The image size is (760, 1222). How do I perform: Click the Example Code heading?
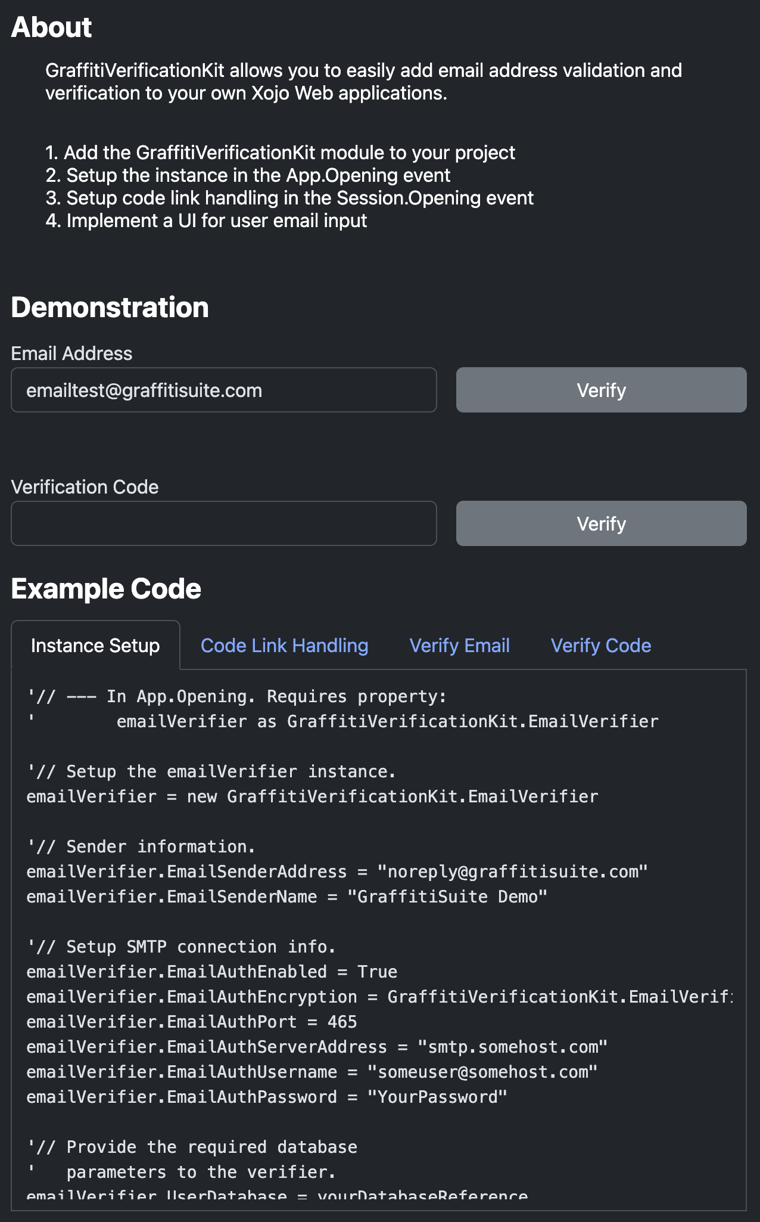[x=106, y=589]
